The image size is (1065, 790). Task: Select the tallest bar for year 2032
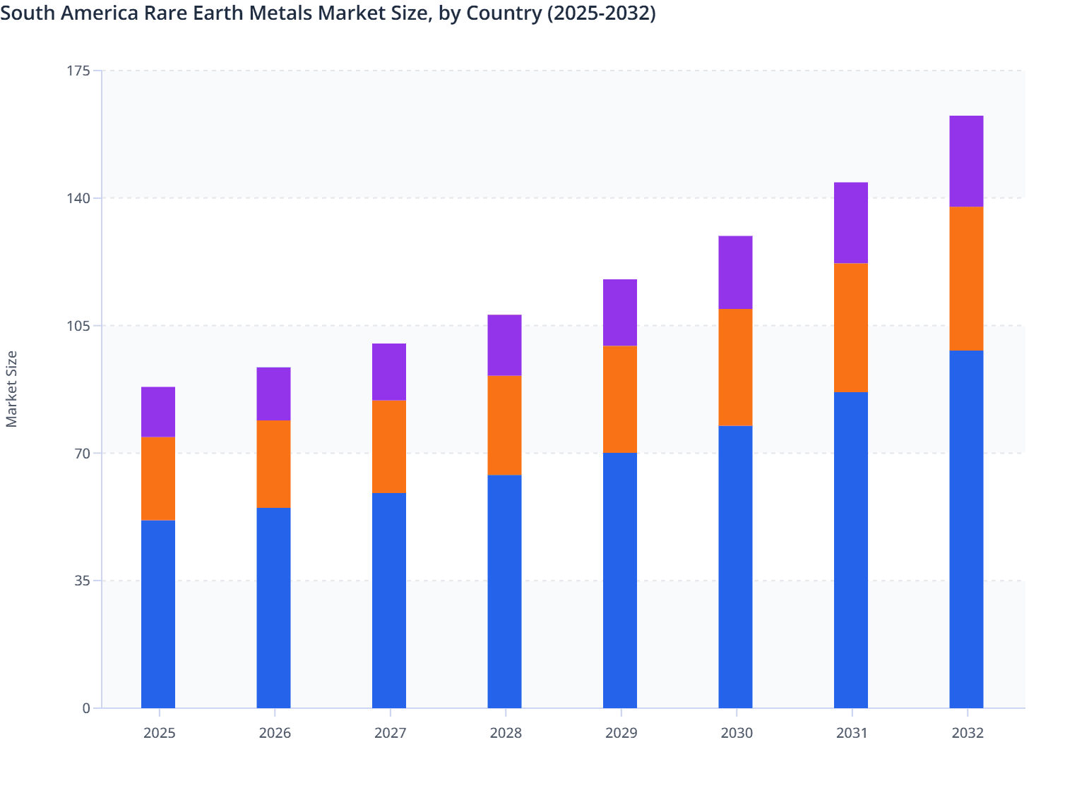pyautogui.click(x=965, y=409)
